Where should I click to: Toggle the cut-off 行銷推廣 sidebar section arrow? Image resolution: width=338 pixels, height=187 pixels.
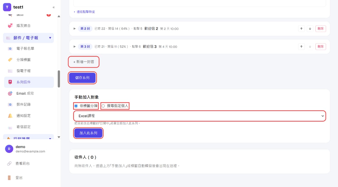50,138
